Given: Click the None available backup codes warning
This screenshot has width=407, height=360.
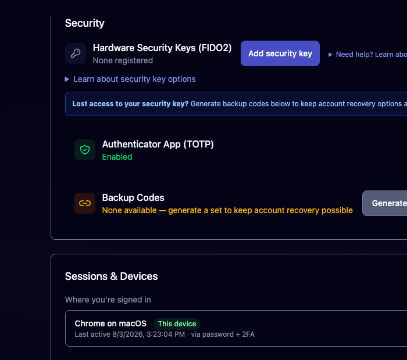Looking at the screenshot, I should point(227,210).
